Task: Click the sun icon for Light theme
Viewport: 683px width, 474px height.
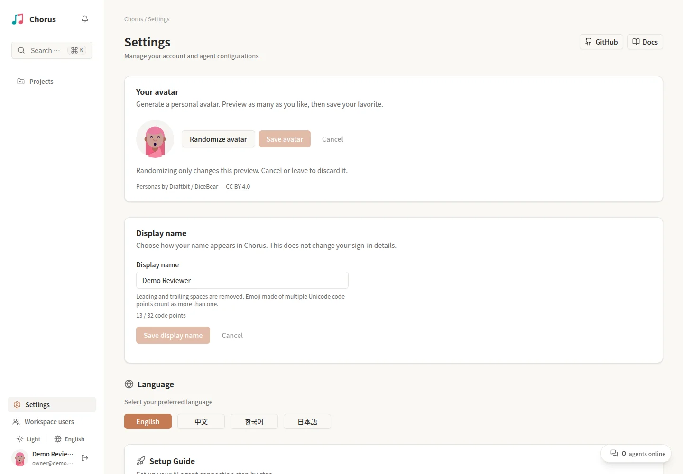Action: point(20,439)
